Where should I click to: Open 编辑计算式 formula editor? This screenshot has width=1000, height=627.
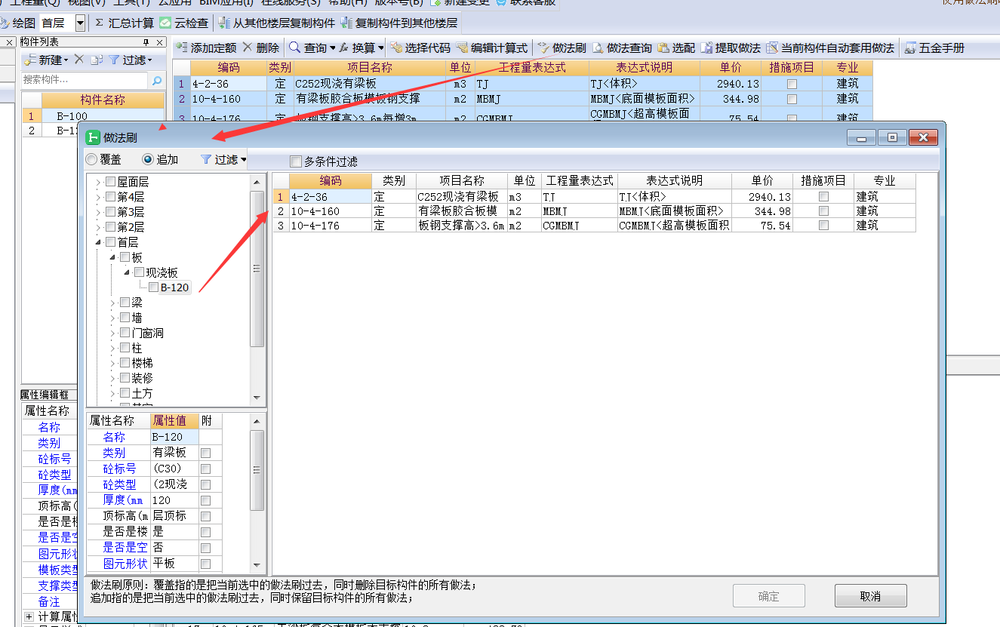pyautogui.click(x=492, y=48)
